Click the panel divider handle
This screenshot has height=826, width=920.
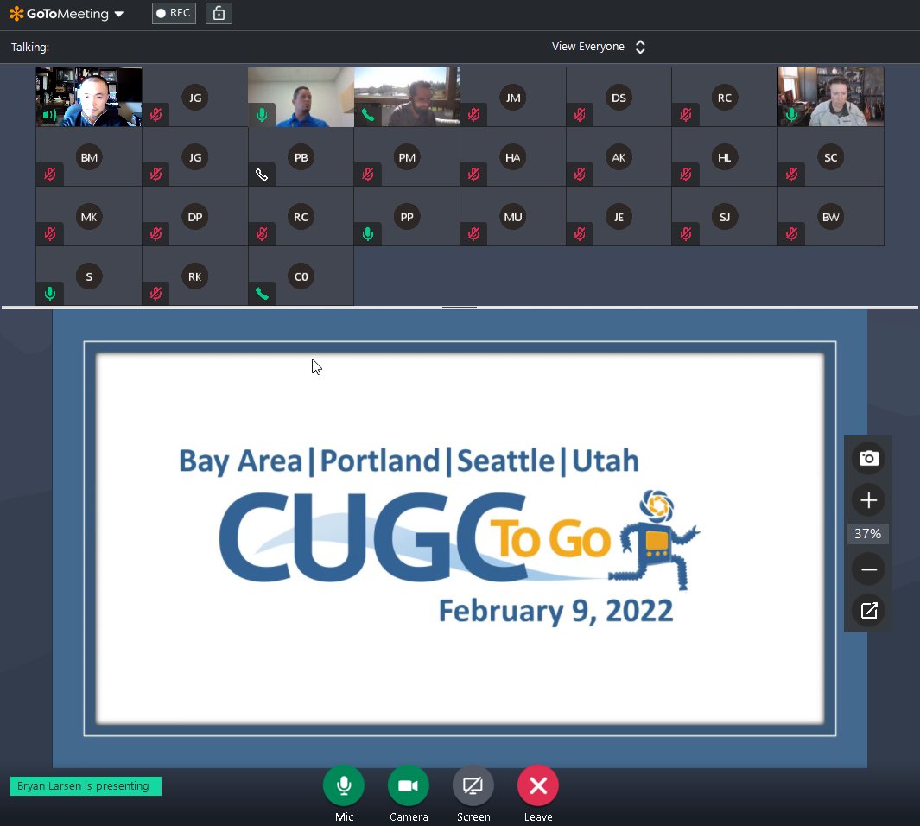click(x=460, y=308)
